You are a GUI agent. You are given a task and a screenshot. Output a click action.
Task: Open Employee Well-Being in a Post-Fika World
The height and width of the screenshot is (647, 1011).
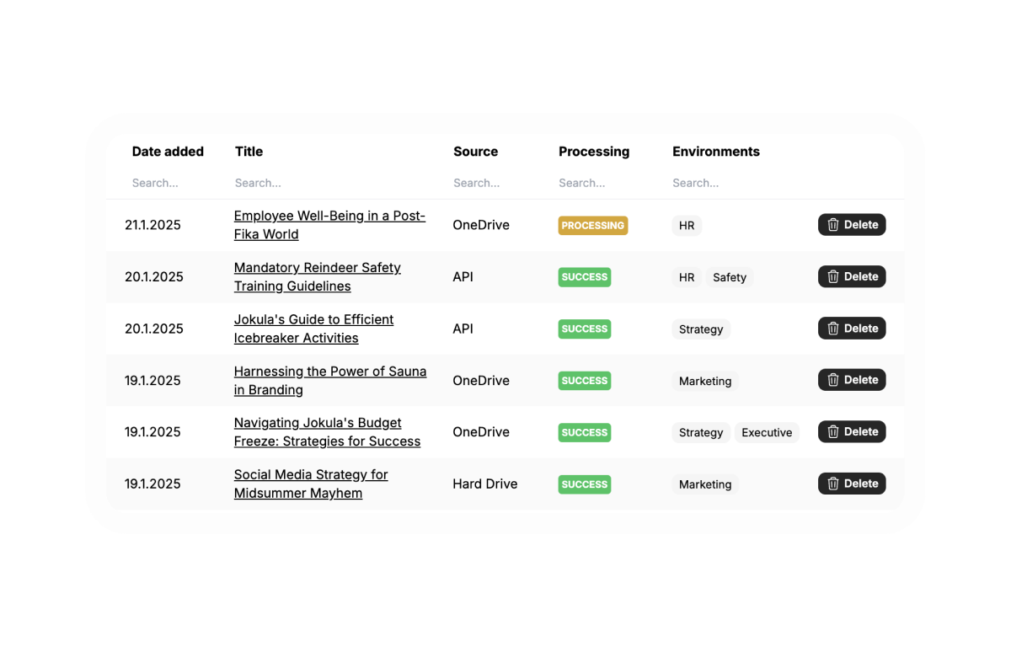329,225
